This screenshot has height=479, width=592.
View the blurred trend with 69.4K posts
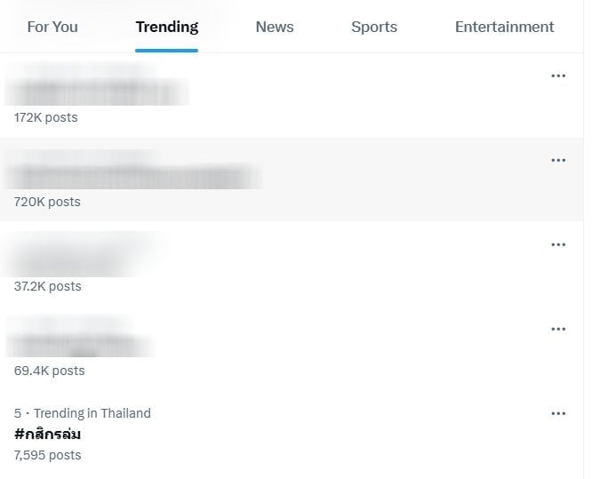pos(292,348)
